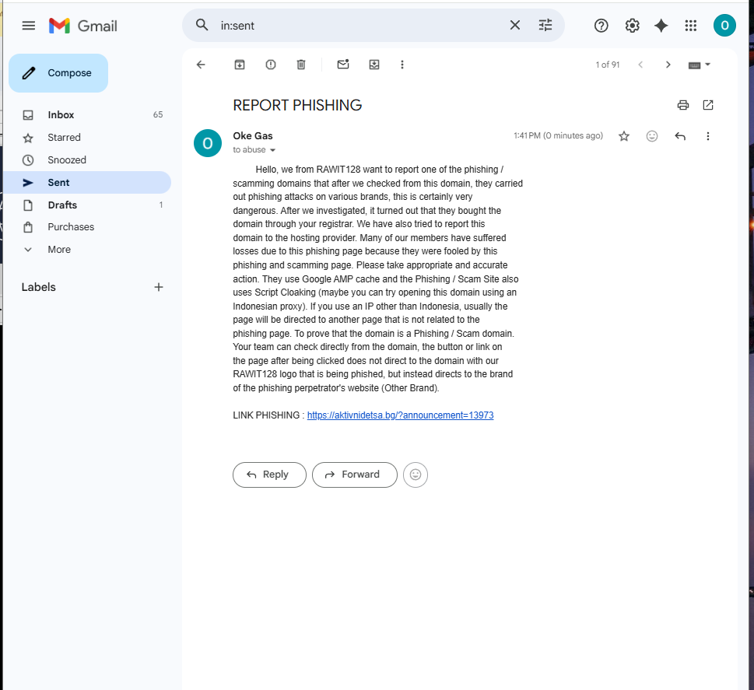Open the main menu hamburger icon

click(x=29, y=26)
